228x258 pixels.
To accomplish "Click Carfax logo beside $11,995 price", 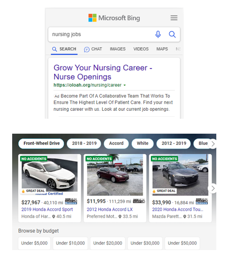I will tap(139, 201).
